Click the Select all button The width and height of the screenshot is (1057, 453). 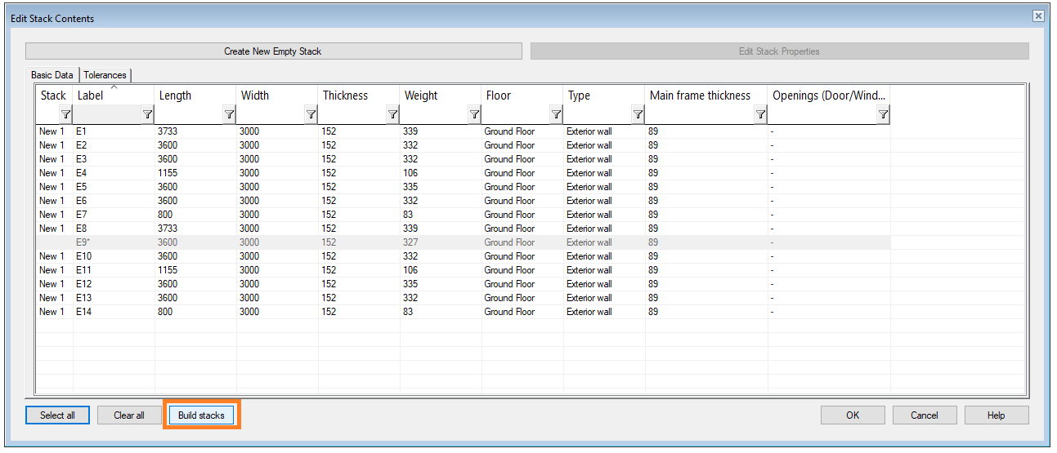pyautogui.click(x=57, y=415)
